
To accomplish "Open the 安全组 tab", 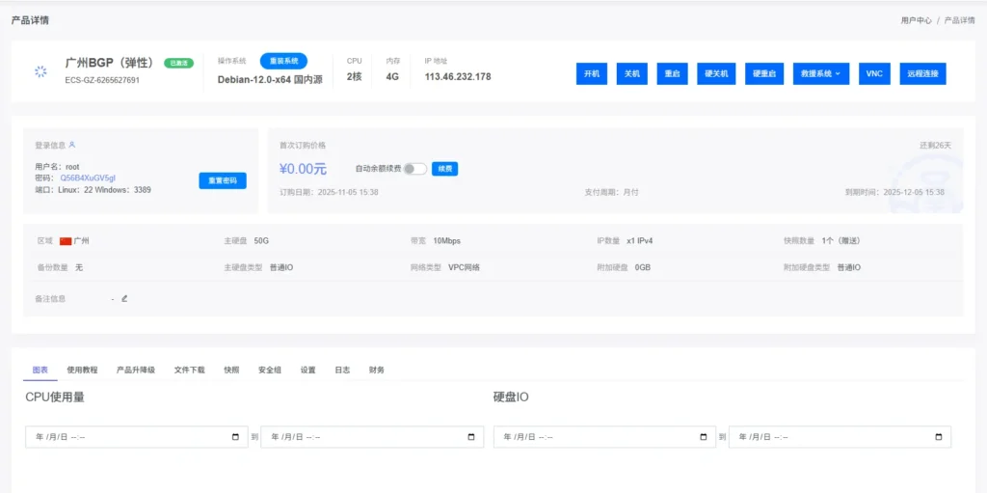I will (x=270, y=370).
